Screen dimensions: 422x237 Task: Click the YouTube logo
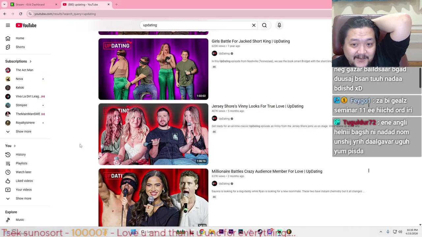point(26,25)
